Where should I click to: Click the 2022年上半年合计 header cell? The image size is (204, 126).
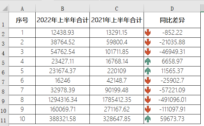click(x=63, y=20)
